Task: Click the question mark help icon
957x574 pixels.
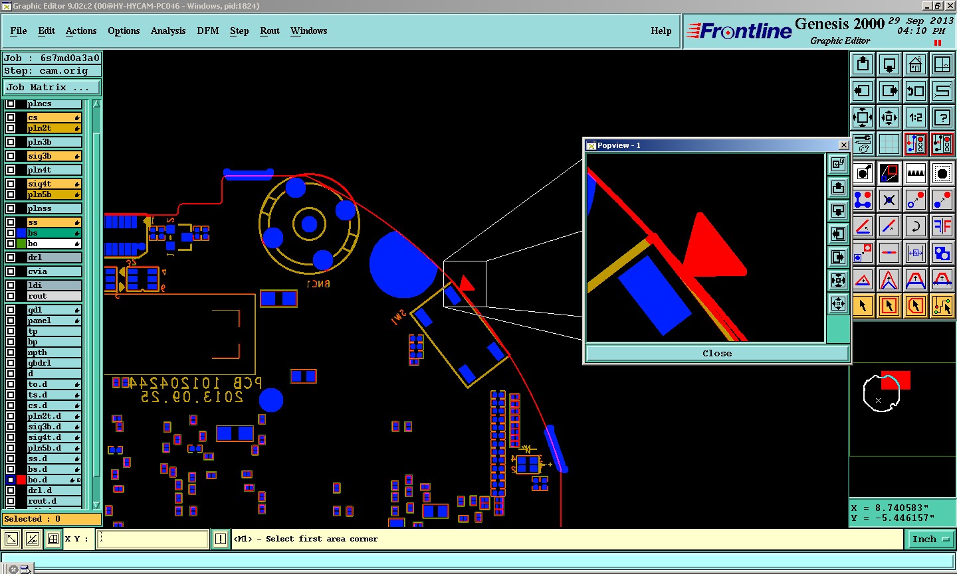Action: click(x=942, y=117)
